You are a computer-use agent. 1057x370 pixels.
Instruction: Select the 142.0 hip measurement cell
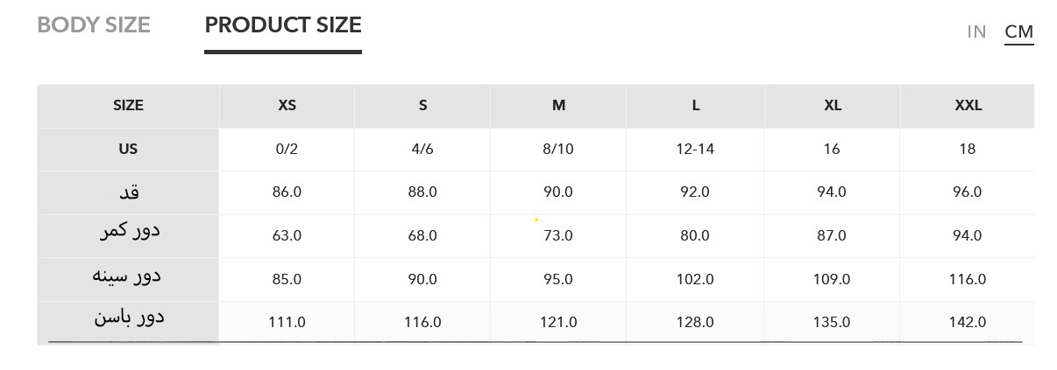pos(968,322)
